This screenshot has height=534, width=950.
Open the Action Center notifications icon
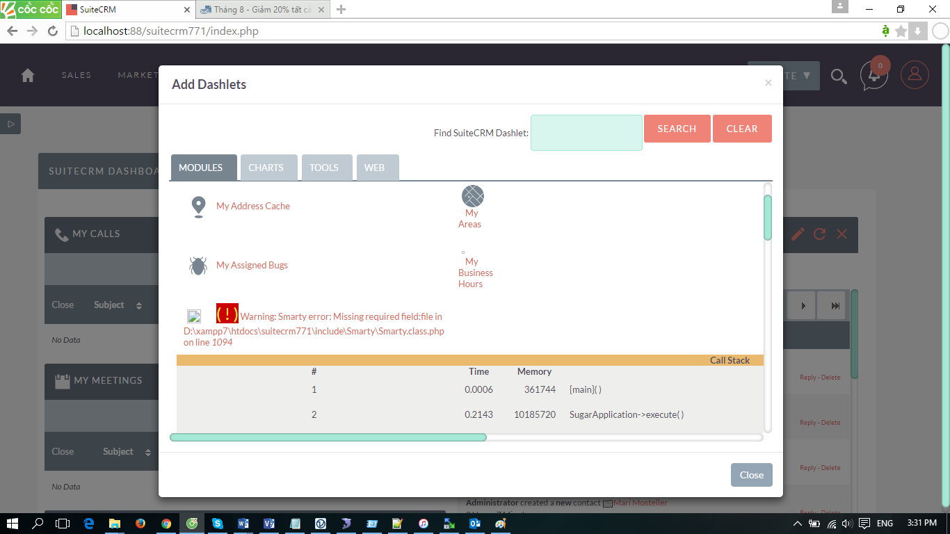[x=864, y=524]
